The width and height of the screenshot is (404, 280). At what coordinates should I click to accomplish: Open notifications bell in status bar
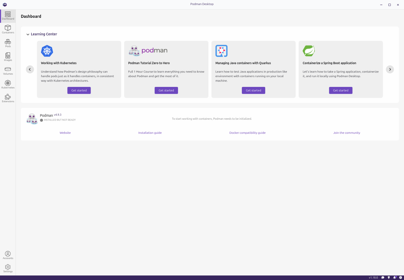click(x=395, y=278)
